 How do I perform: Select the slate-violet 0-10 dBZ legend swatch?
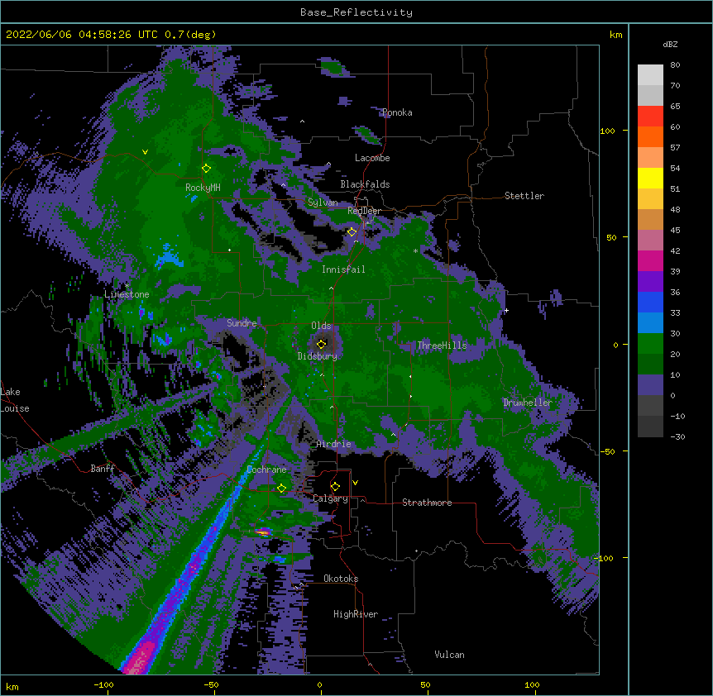click(650, 385)
